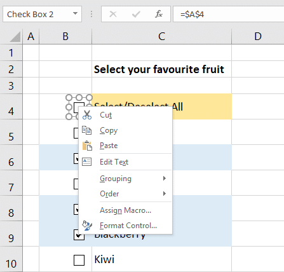Image resolution: width=284 pixels, height=272 pixels.
Task: Click the Format Control icon
Action: 87,226
